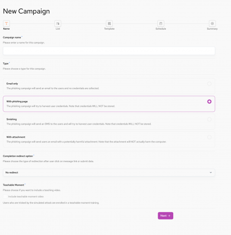Viewport: 231px width, 235px height.
Task: Click the Next button
Action: coord(165,216)
